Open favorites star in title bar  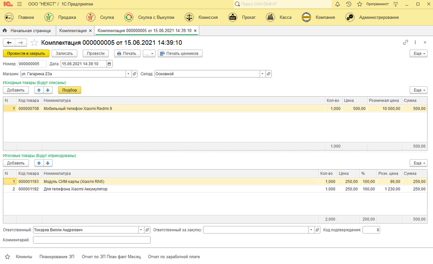pos(359,4)
